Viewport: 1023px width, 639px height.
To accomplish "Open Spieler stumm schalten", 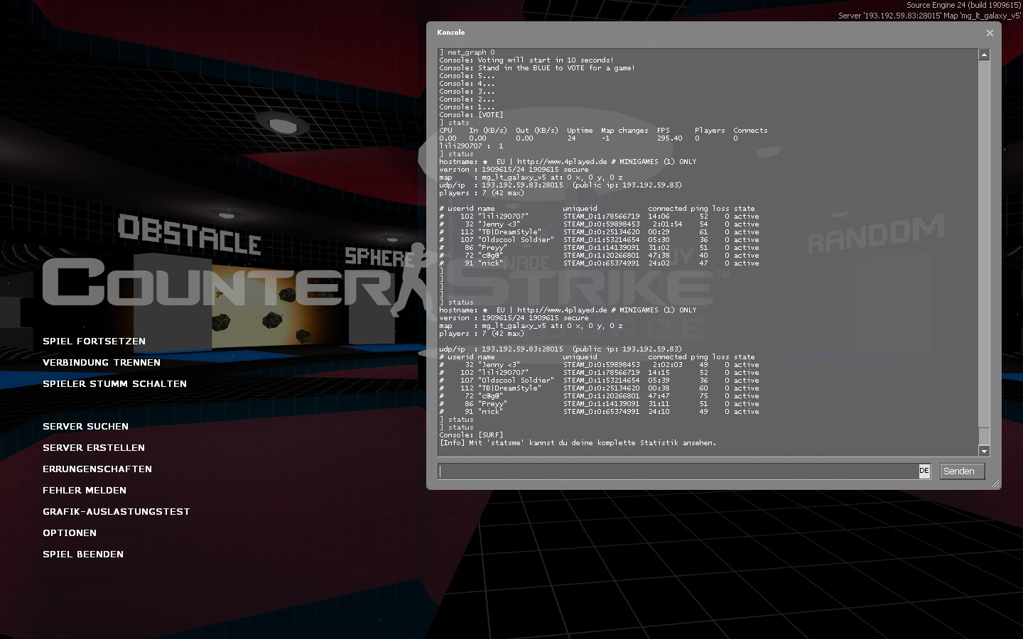I will click(114, 384).
